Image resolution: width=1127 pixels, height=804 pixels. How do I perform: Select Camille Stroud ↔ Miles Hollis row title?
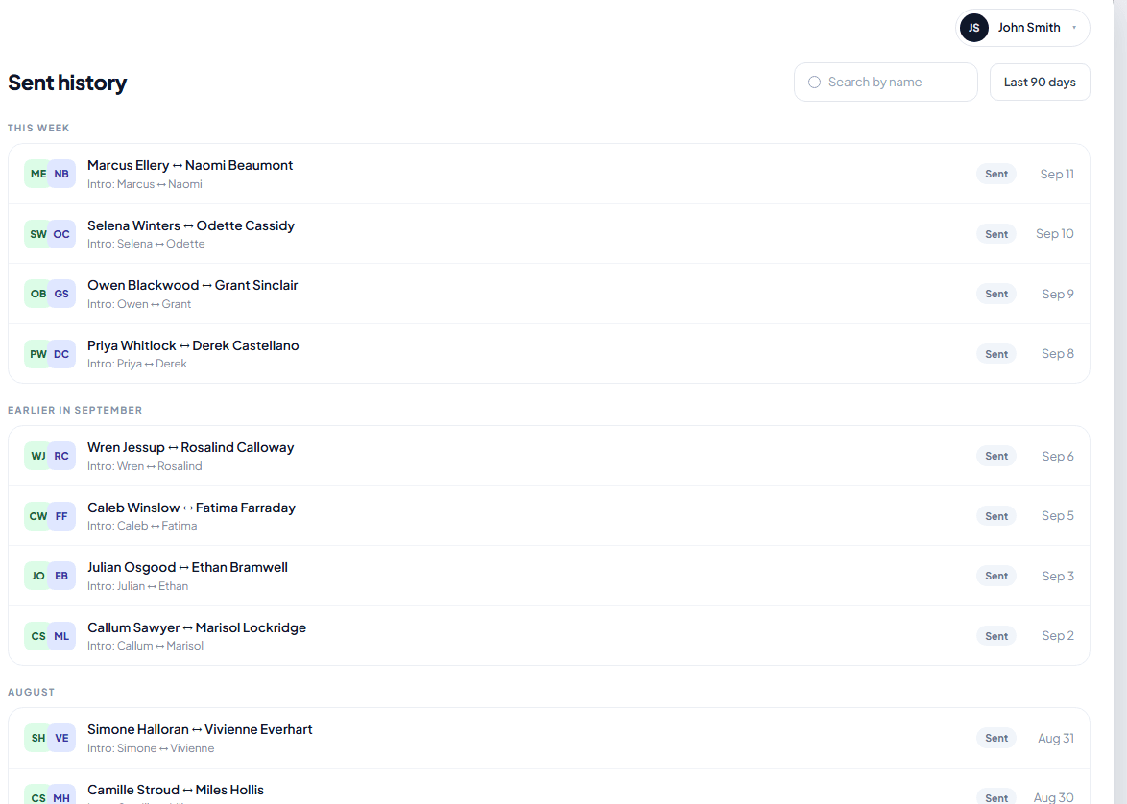click(176, 791)
